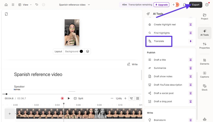This screenshot has width=213, height=122.
Task: Open the notifications icon
Action: 184,5
